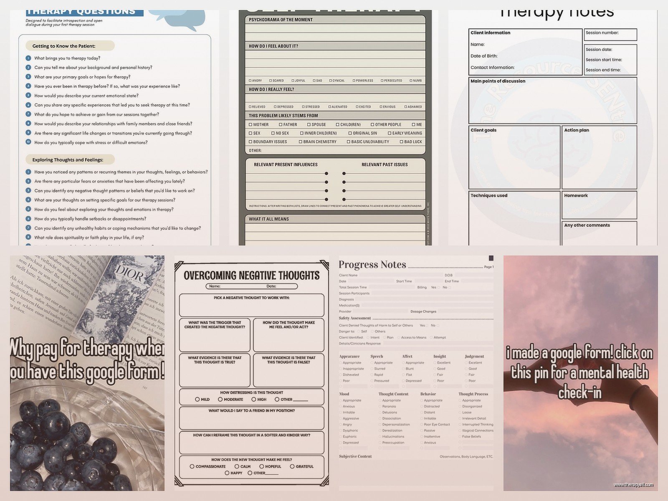Click the 'Thought Process' column heading
This screenshot has height=501, width=668.
pos(473,394)
